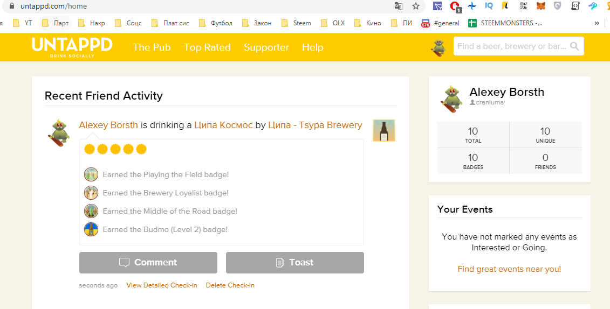Click the Untappd logo in the header
The width and height of the screenshot is (610, 309).
click(x=72, y=47)
